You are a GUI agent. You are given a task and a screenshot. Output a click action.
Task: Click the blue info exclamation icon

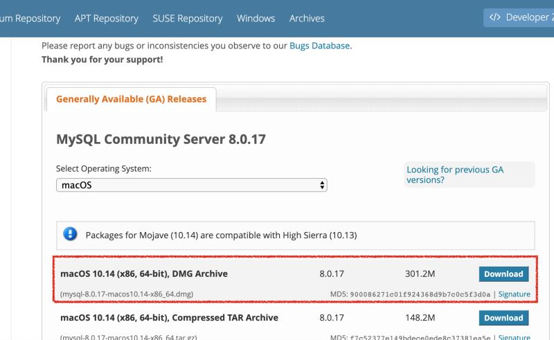[70, 234]
